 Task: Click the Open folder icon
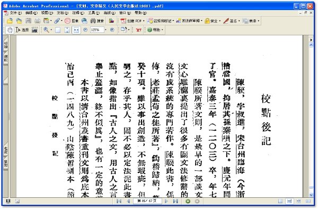pos(10,21)
